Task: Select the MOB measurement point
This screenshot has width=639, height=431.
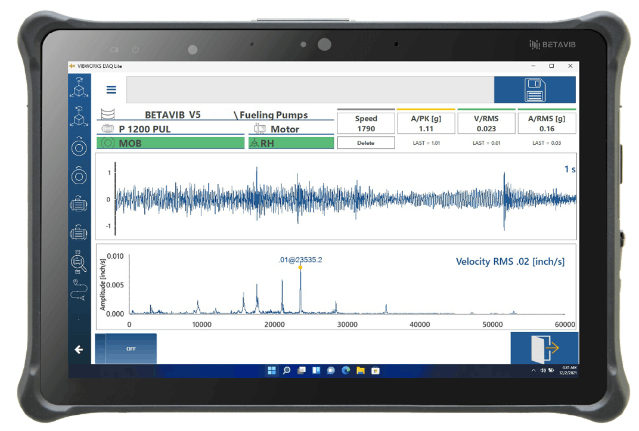Action: pyautogui.click(x=170, y=143)
